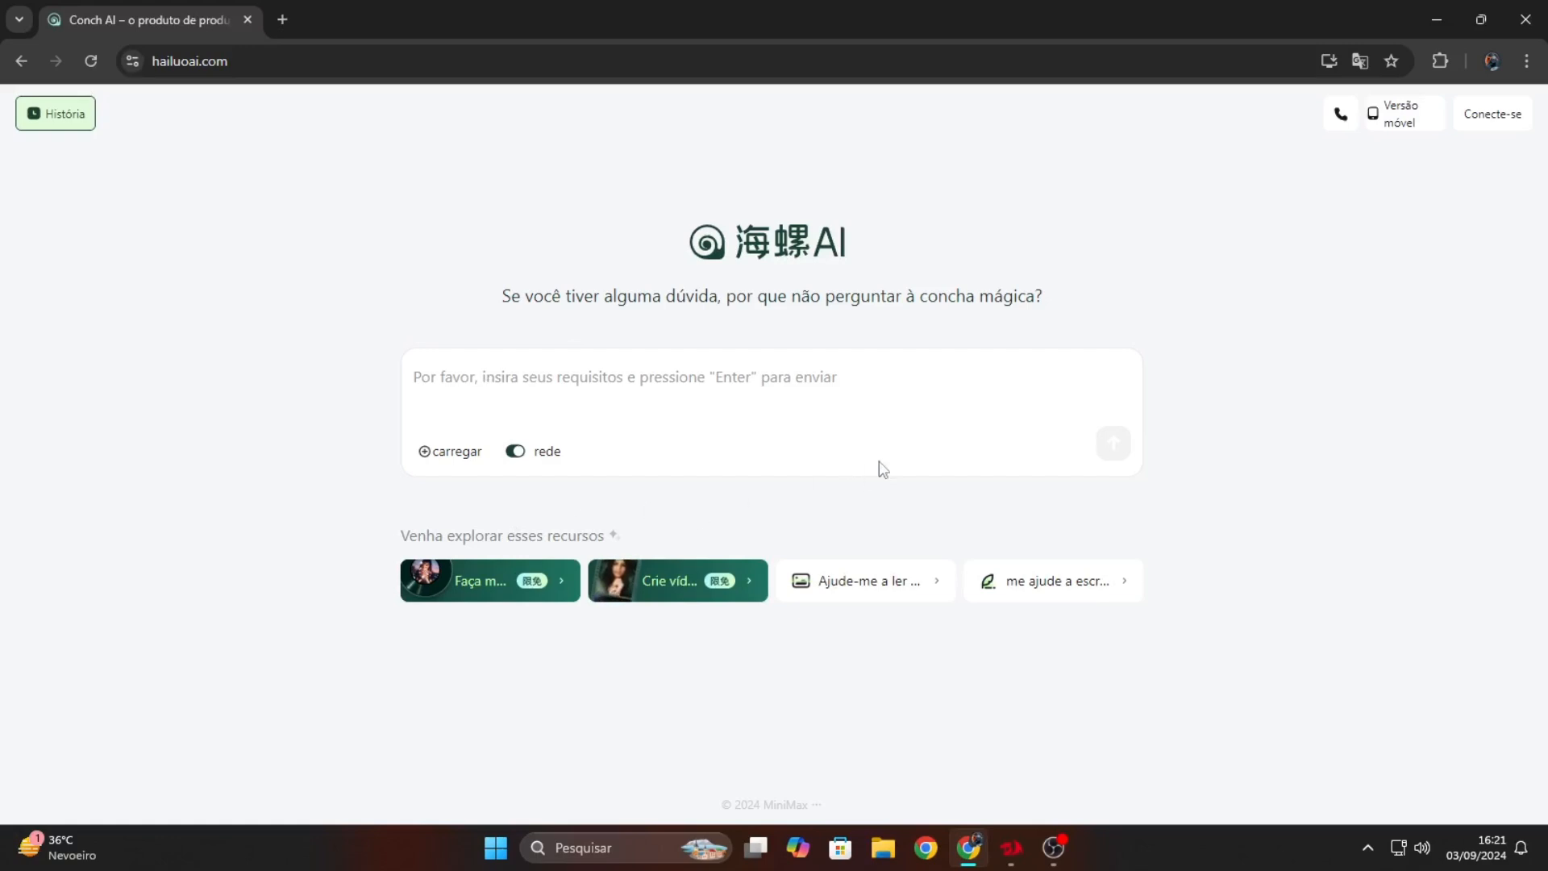Image resolution: width=1548 pixels, height=871 pixels.
Task: Open the Google Translate page icon
Action: tap(1360, 61)
